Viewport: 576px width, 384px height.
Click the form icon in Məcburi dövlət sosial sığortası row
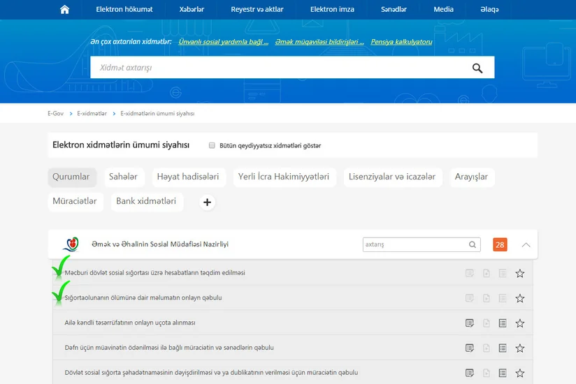[470, 273]
